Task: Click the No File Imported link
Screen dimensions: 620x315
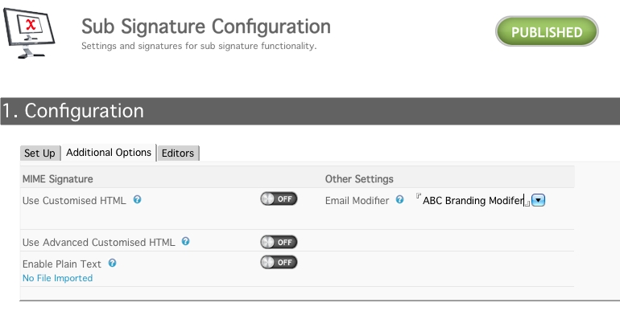Action: [58, 278]
